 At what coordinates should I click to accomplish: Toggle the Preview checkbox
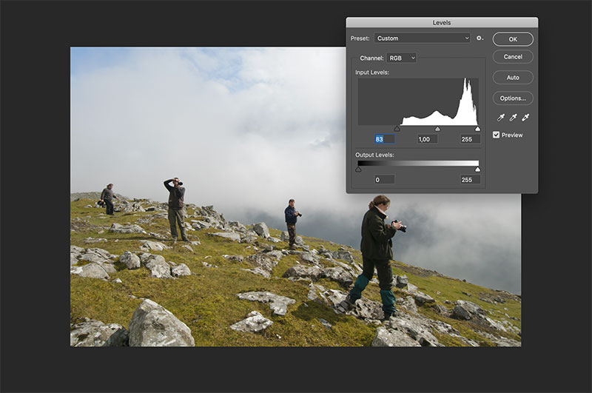point(497,135)
